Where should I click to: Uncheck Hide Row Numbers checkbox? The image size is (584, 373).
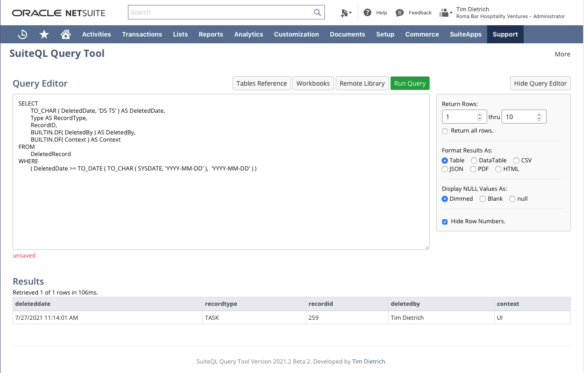(445, 221)
